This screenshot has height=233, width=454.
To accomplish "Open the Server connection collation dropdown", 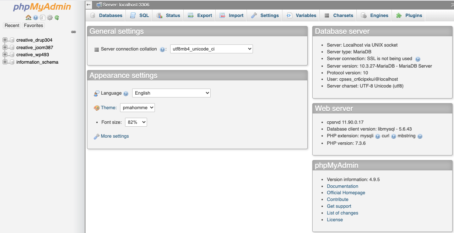I will (211, 49).
